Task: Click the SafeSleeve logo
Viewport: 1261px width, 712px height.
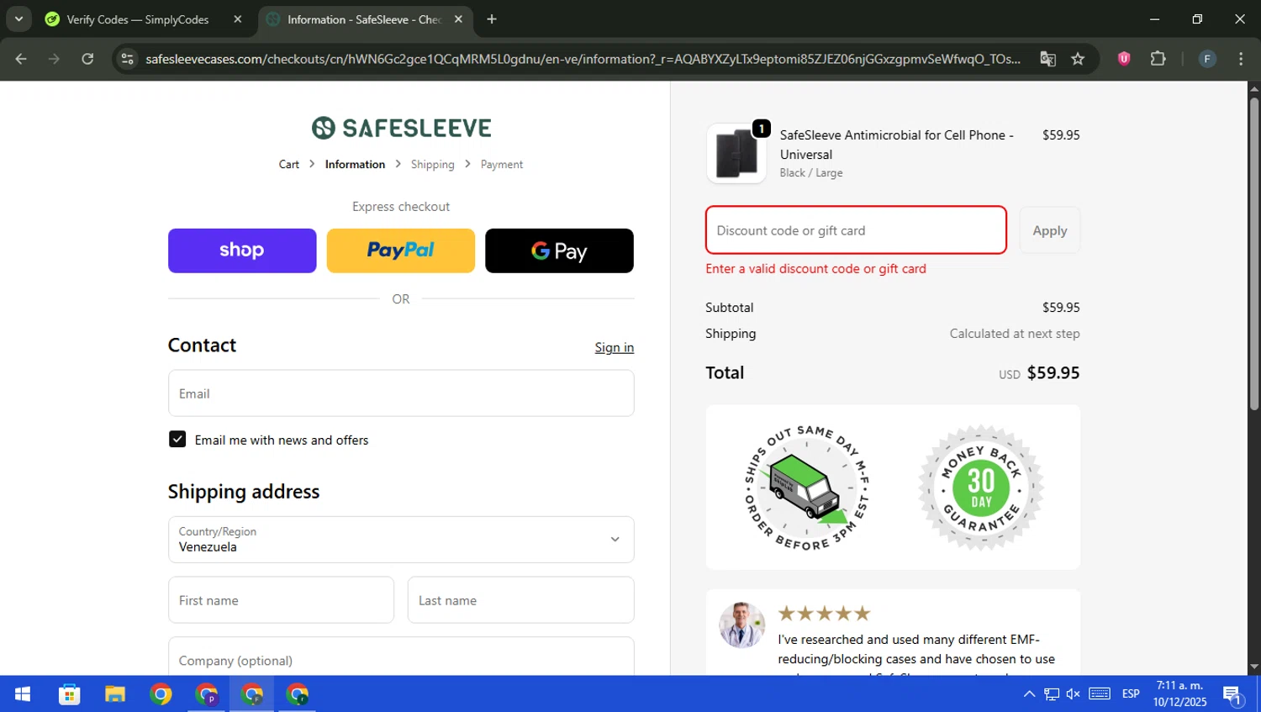Action: click(x=401, y=128)
